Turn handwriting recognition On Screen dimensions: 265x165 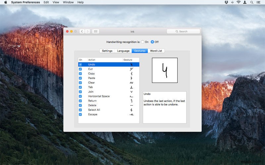coord(143,42)
